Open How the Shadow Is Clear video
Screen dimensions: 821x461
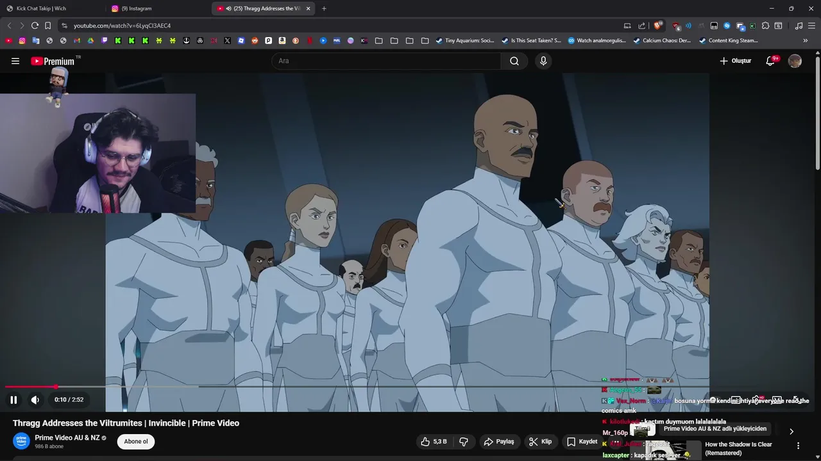point(738,448)
